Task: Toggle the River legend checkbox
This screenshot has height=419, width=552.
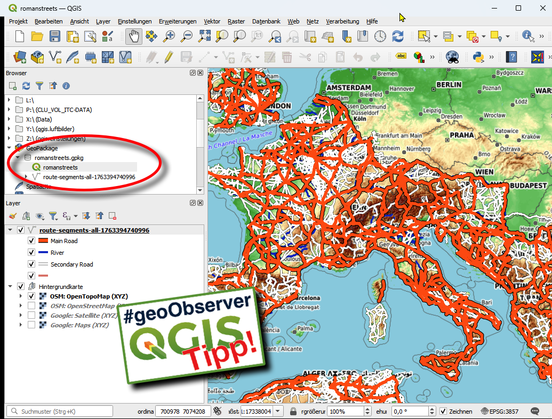Action: pyautogui.click(x=31, y=253)
